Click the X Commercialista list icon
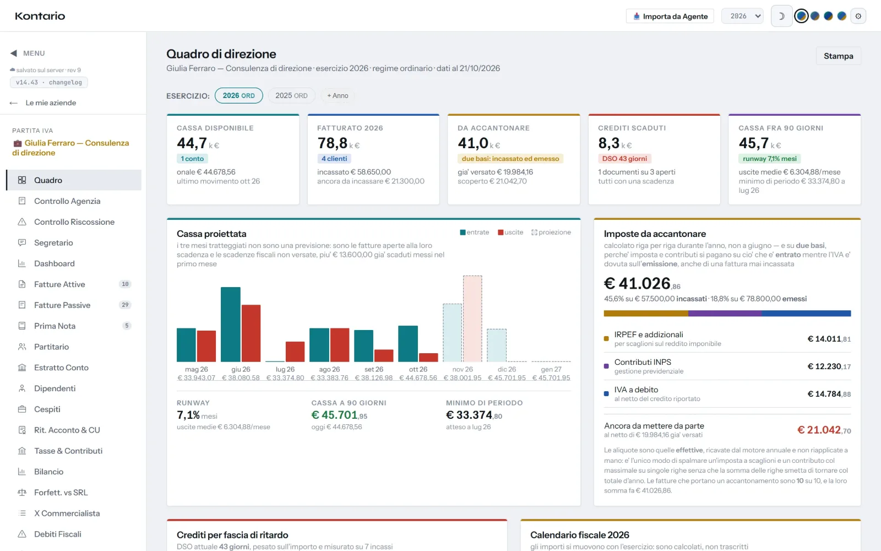This screenshot has height=551, width=881. point(22,514)
